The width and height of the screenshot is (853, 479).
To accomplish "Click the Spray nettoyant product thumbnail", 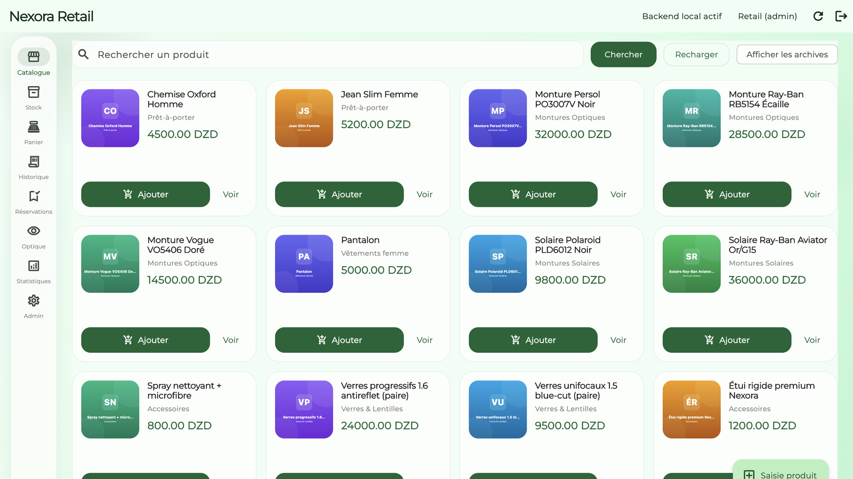I will click(110, 409).
